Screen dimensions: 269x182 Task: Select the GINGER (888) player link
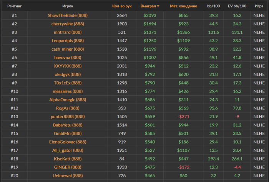pos(68,167)
